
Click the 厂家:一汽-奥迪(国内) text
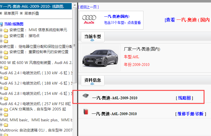142,49
